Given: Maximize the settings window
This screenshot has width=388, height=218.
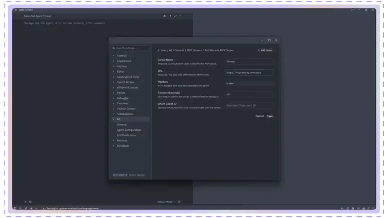Looking at the screenshot, I should coord(269,40).
